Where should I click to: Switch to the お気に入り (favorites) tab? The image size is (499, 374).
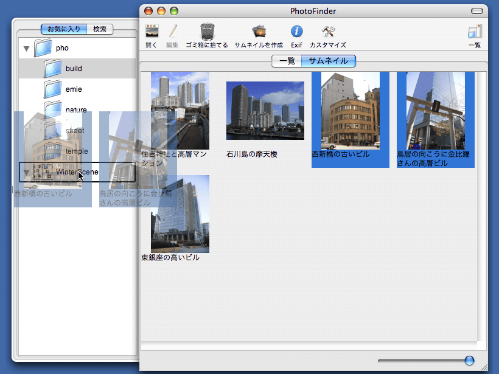click(x=64, y=29)
